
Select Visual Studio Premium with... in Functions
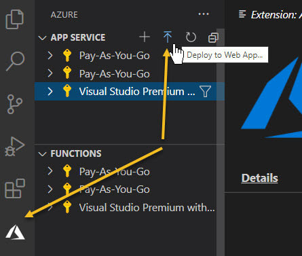[126, 207]
